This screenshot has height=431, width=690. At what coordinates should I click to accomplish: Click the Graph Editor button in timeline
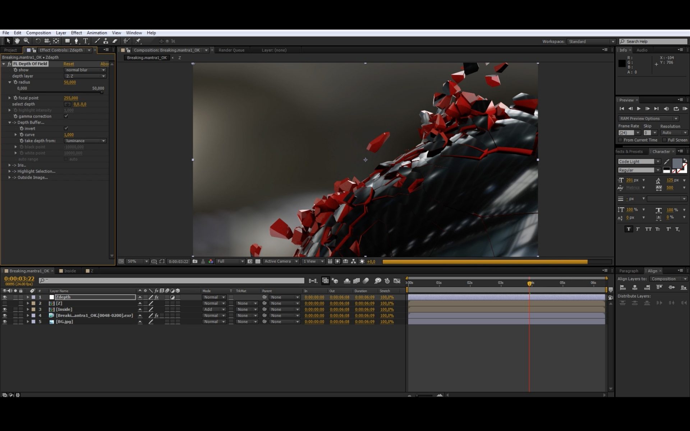[x=397, y=281]
